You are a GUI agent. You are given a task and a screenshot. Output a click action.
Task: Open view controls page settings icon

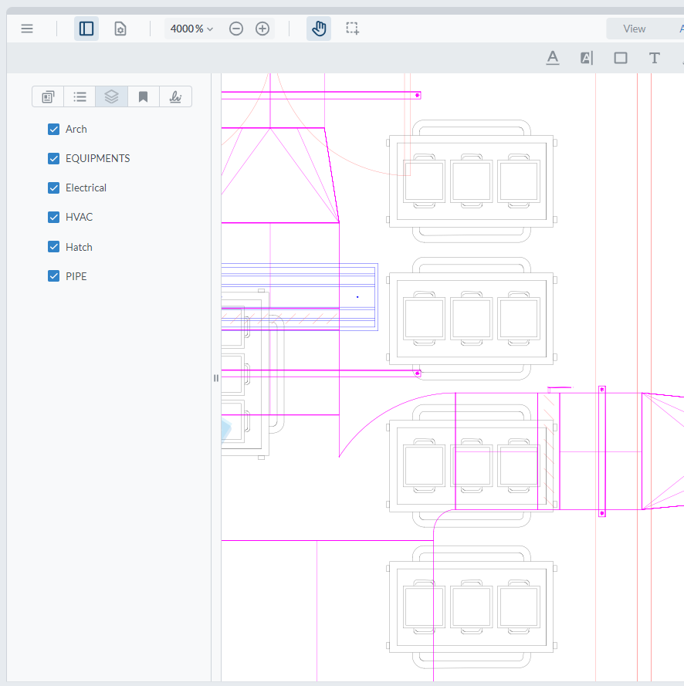120,29
